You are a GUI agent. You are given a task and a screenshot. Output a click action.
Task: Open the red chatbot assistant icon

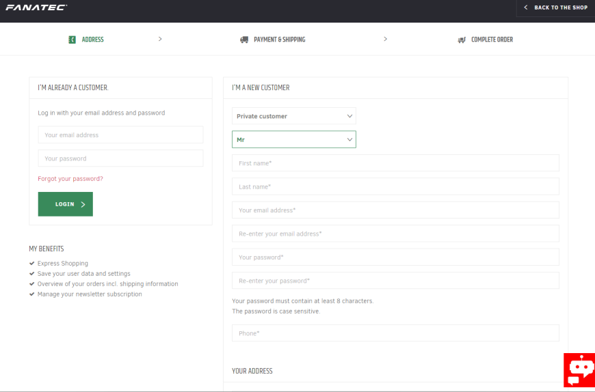click(579, 370)
